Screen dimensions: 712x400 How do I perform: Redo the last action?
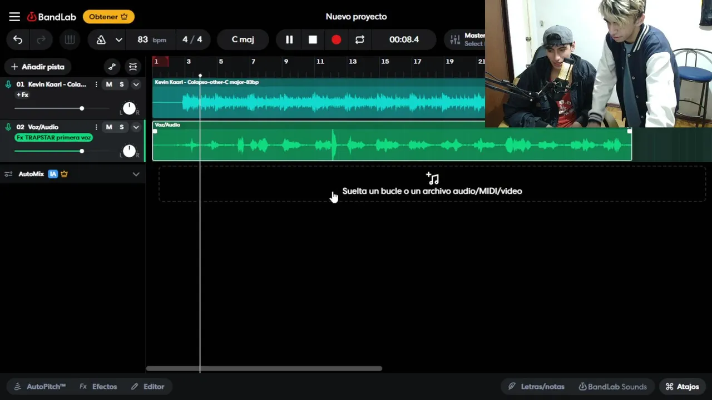coord(41,39)
